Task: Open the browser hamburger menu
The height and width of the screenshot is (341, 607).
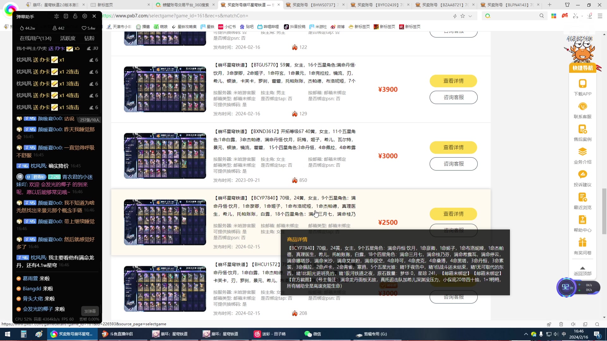Action: pos(600,15)
